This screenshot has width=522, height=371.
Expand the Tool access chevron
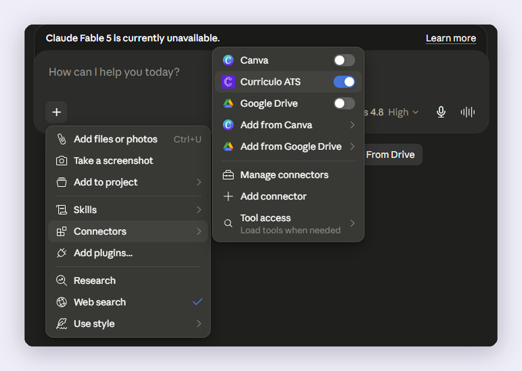(x=352, y=223)
